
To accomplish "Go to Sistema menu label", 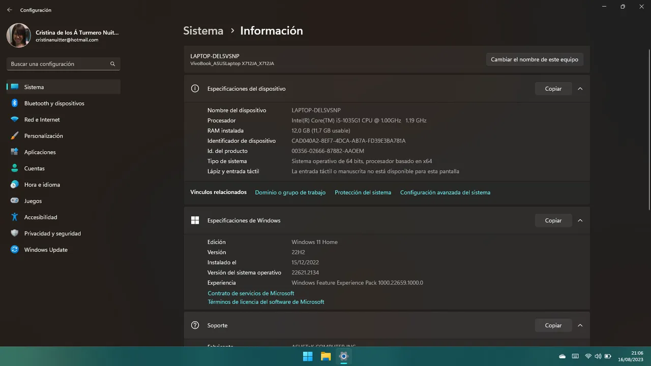I will [34, 87].
